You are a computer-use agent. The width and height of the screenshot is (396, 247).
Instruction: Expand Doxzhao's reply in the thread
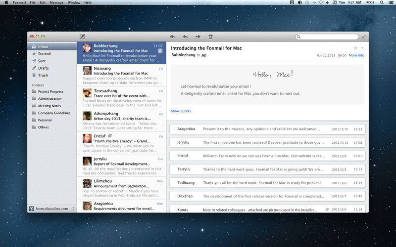click(x=267, y=196)
